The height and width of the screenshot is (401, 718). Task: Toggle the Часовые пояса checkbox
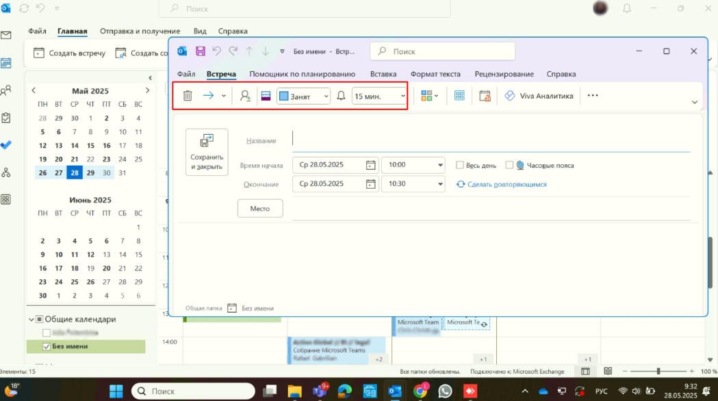point(509,165)
